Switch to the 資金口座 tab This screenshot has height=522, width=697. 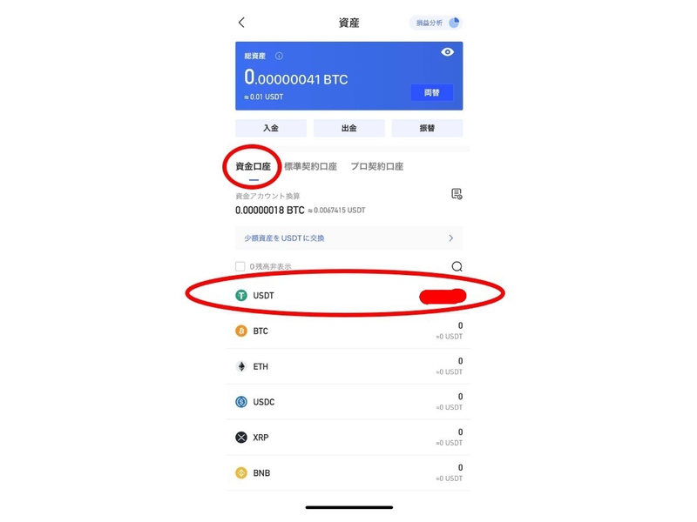point(253,166)
